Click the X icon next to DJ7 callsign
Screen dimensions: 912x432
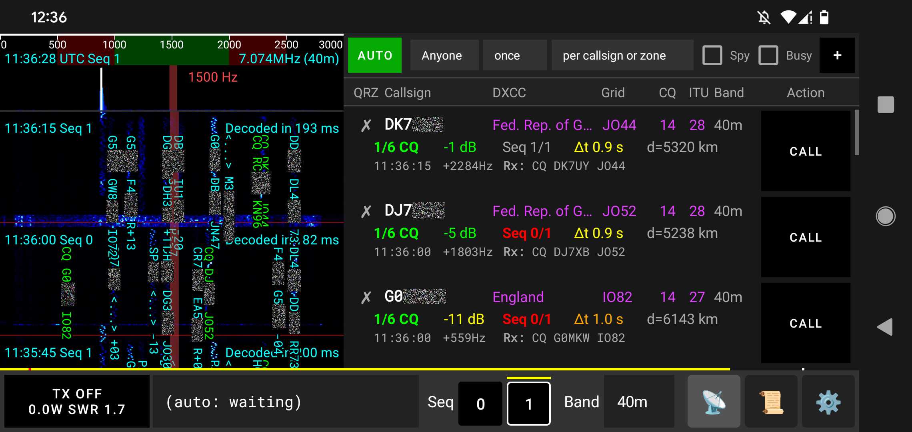click(x=365, y=210)
